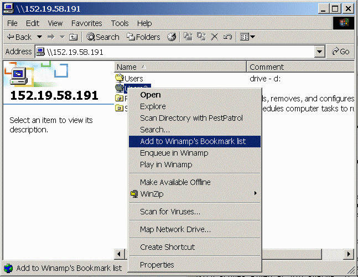The width and height of the screenshot is (358, 277).
Task: Open the Back history dropdown arrow
Action: [x=39, y=37]
